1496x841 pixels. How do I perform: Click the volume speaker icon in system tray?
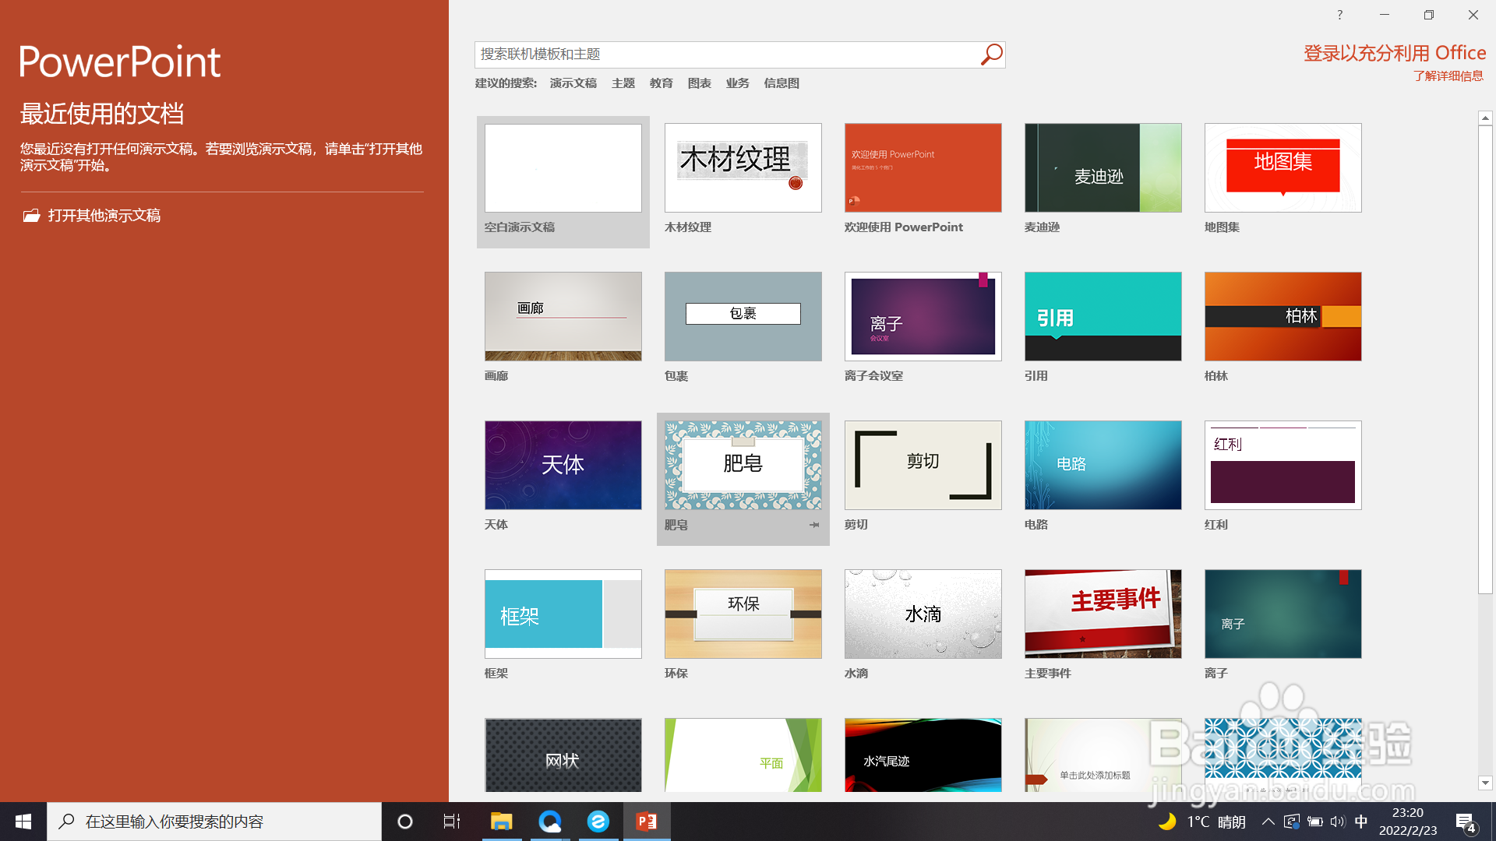click(1338, 822)
